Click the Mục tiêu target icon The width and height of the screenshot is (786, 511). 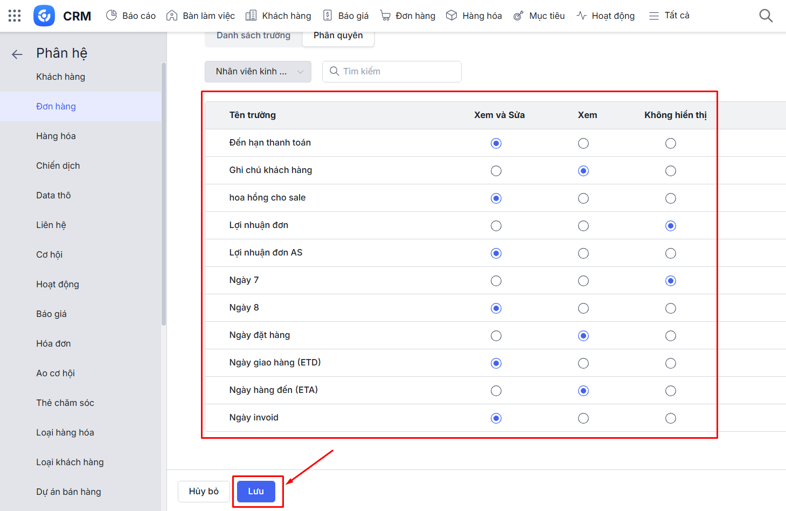[518, 16]
